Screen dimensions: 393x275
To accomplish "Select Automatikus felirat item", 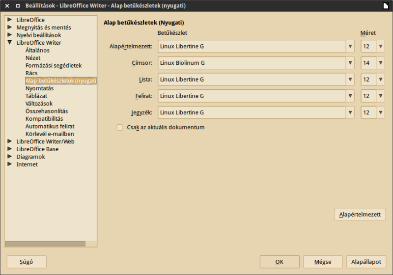I will [x=50, y=126].
